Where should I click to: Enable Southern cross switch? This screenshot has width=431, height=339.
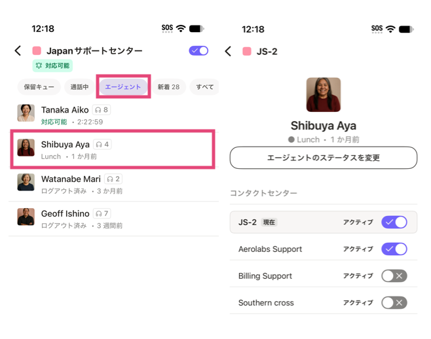(394, 303)
